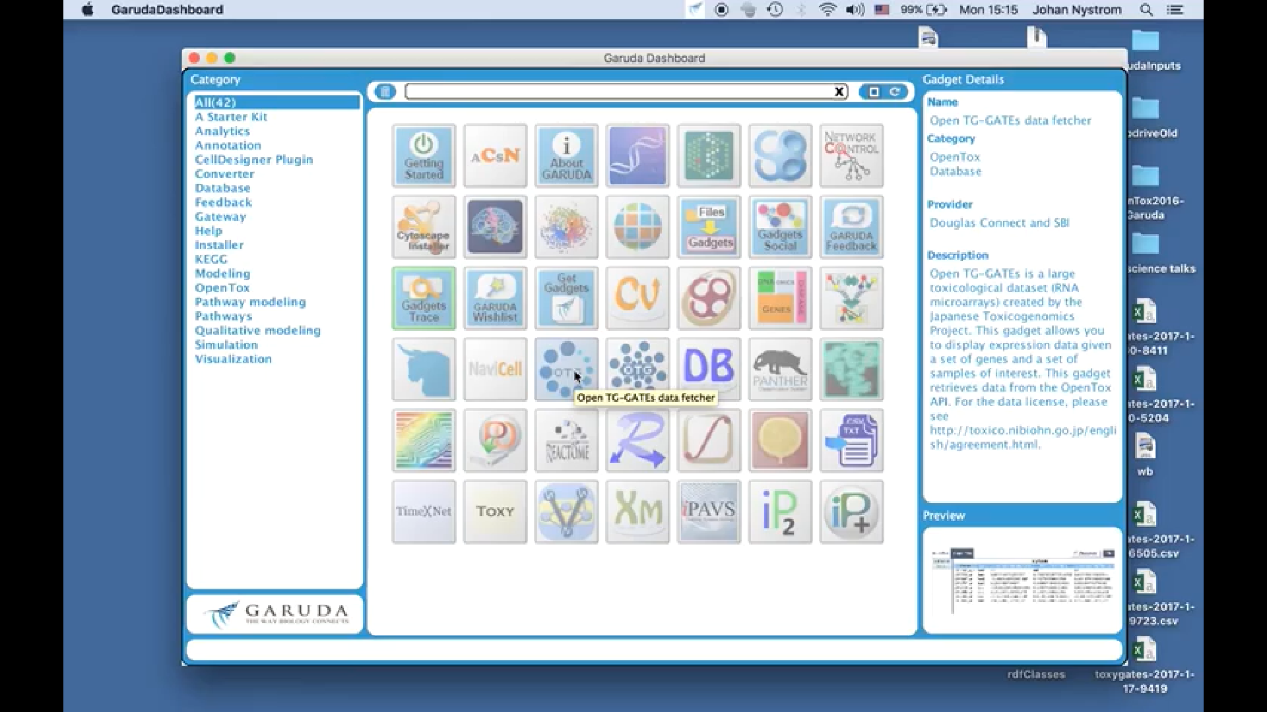Open the iP+ gadget
The width and height of the screenshot is (1267, 712).
click(851, 512)
